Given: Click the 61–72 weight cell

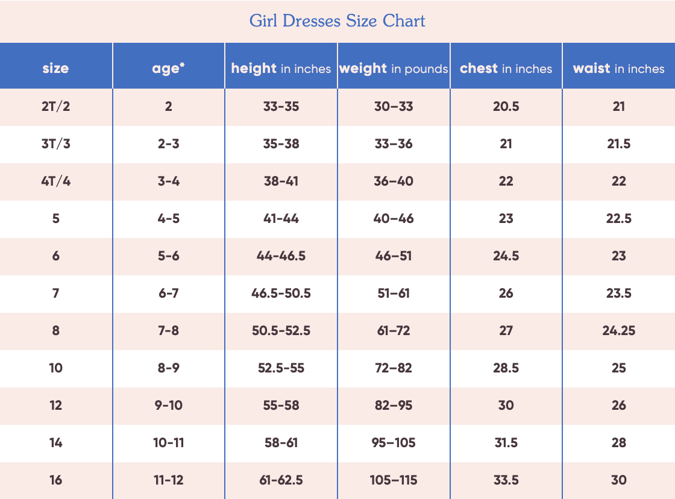Looking at the screenshot, I should [x=394, y=331].
